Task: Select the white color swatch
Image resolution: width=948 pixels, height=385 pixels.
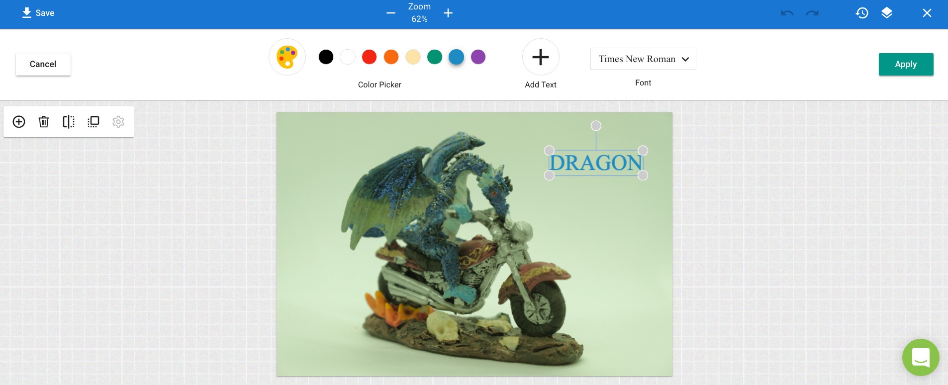Action: click(348, 57)
